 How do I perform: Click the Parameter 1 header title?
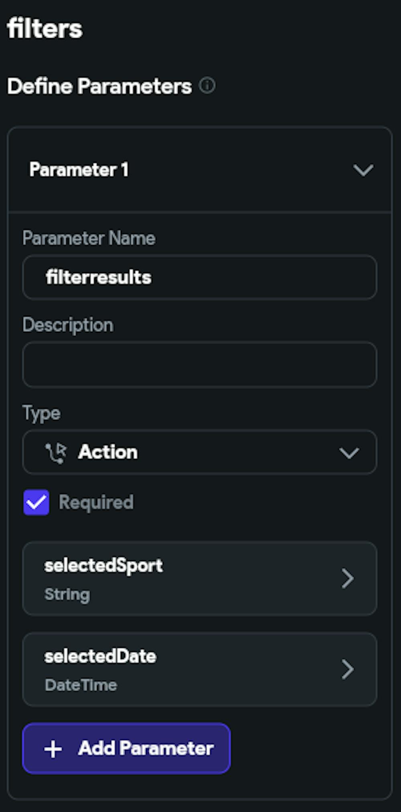pos(79,169)
